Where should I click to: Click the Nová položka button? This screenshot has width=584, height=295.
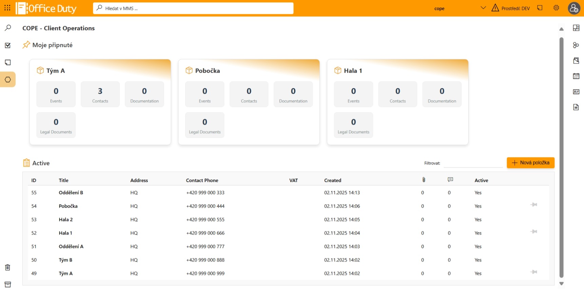click(530, 163)
